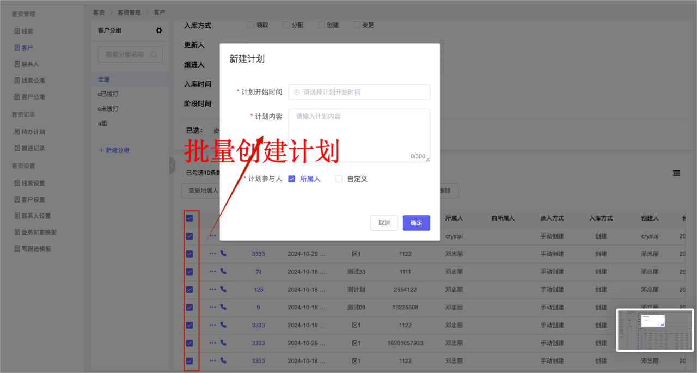Check the 分配 storage method checkbox
The image size is (697, 373).
point(286,25)
